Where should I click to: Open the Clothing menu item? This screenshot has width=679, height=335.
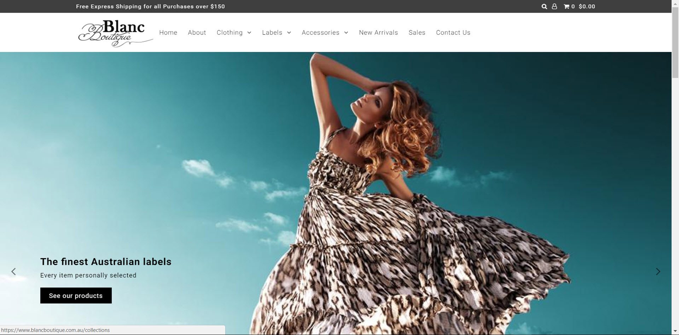(x=230, y=33)
